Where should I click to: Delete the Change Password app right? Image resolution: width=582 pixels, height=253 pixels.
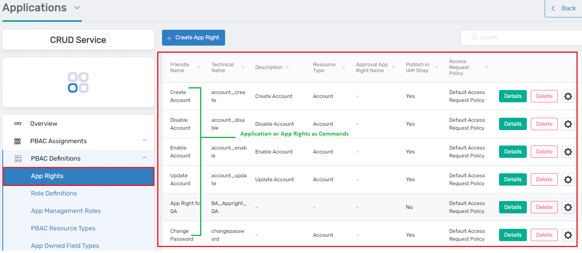[544, 235]
